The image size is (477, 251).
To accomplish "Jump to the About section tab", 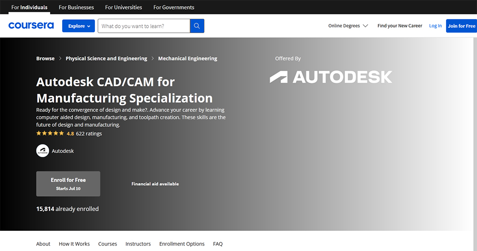I will (43, 244).
